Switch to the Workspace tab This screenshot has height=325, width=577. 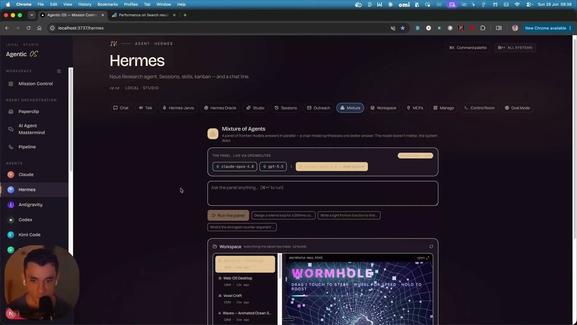pos(383,108)
